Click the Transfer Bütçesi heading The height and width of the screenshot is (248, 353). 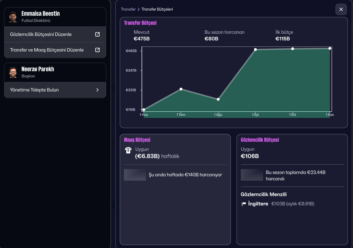click(140, 23)
